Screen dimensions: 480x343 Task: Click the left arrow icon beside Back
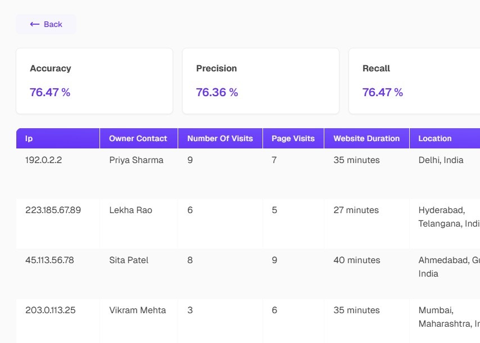tap(35, 24)
